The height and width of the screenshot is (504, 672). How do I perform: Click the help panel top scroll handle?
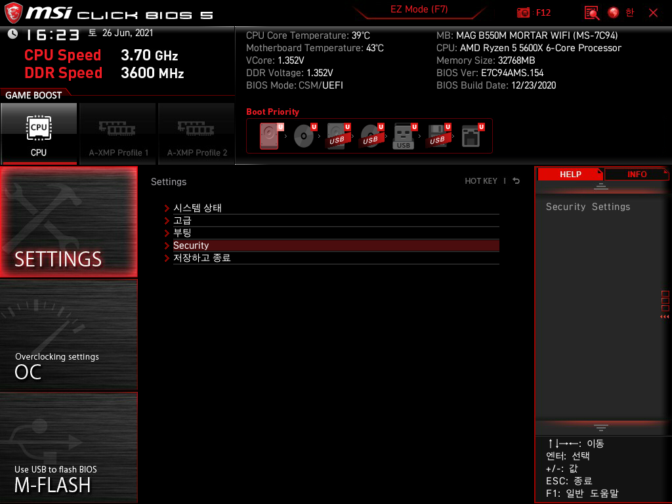pos(601,186)
